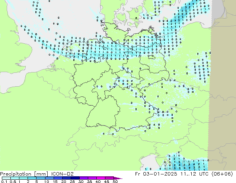Click the 40–45 mm magenta legend swatch

click(x=101, y=178)
